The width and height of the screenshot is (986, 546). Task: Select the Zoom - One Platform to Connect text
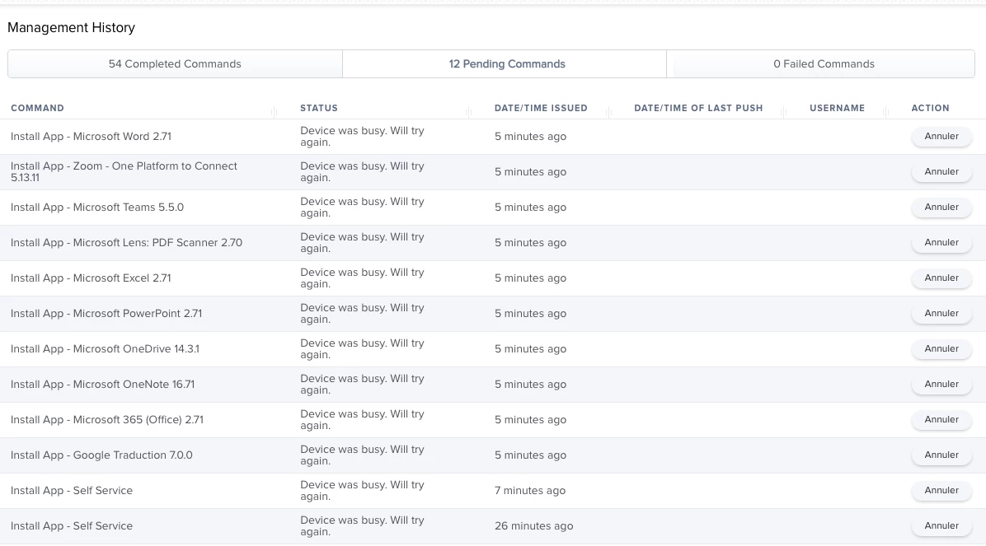click(x=124, y=171)
